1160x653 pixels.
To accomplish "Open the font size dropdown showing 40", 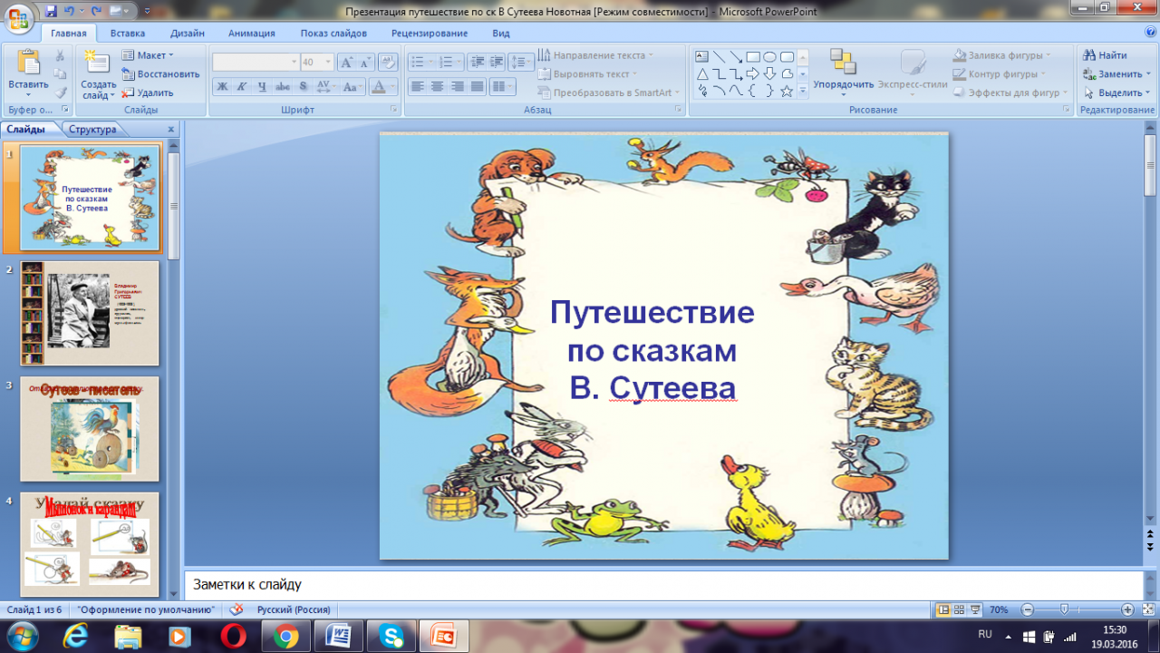I will tap(317, 63).
